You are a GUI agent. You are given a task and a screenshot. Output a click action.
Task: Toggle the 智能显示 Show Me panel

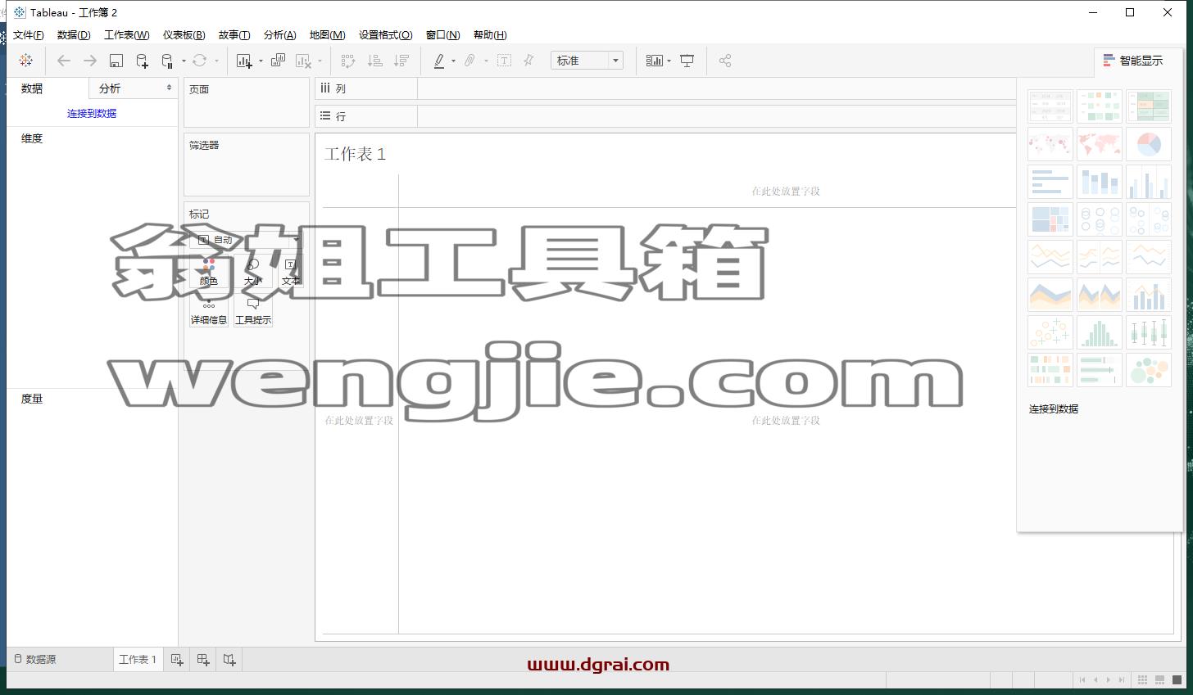point(1133,61)
